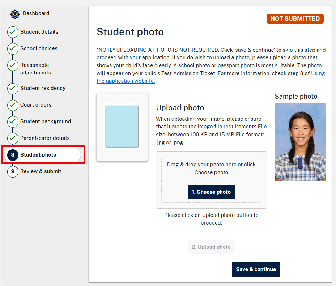Screen dimensions: 336x286
Task: Click the Reasonable adjustments checkmark icon
Action: [13, 65]
